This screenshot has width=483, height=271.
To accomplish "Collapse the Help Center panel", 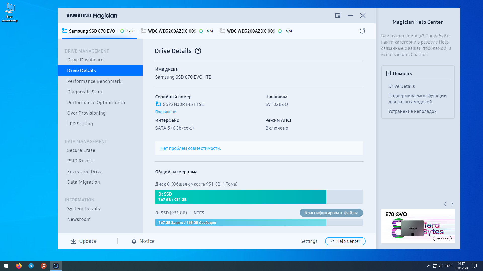I will click(x=345, y=241).
